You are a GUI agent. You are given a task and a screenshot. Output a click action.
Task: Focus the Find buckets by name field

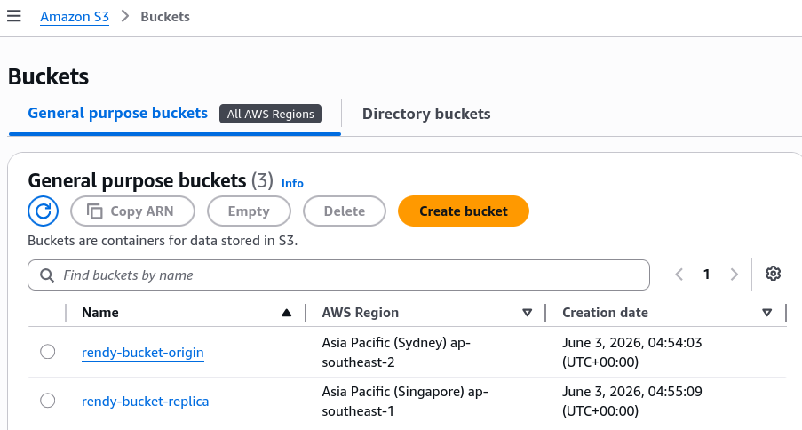338,275
